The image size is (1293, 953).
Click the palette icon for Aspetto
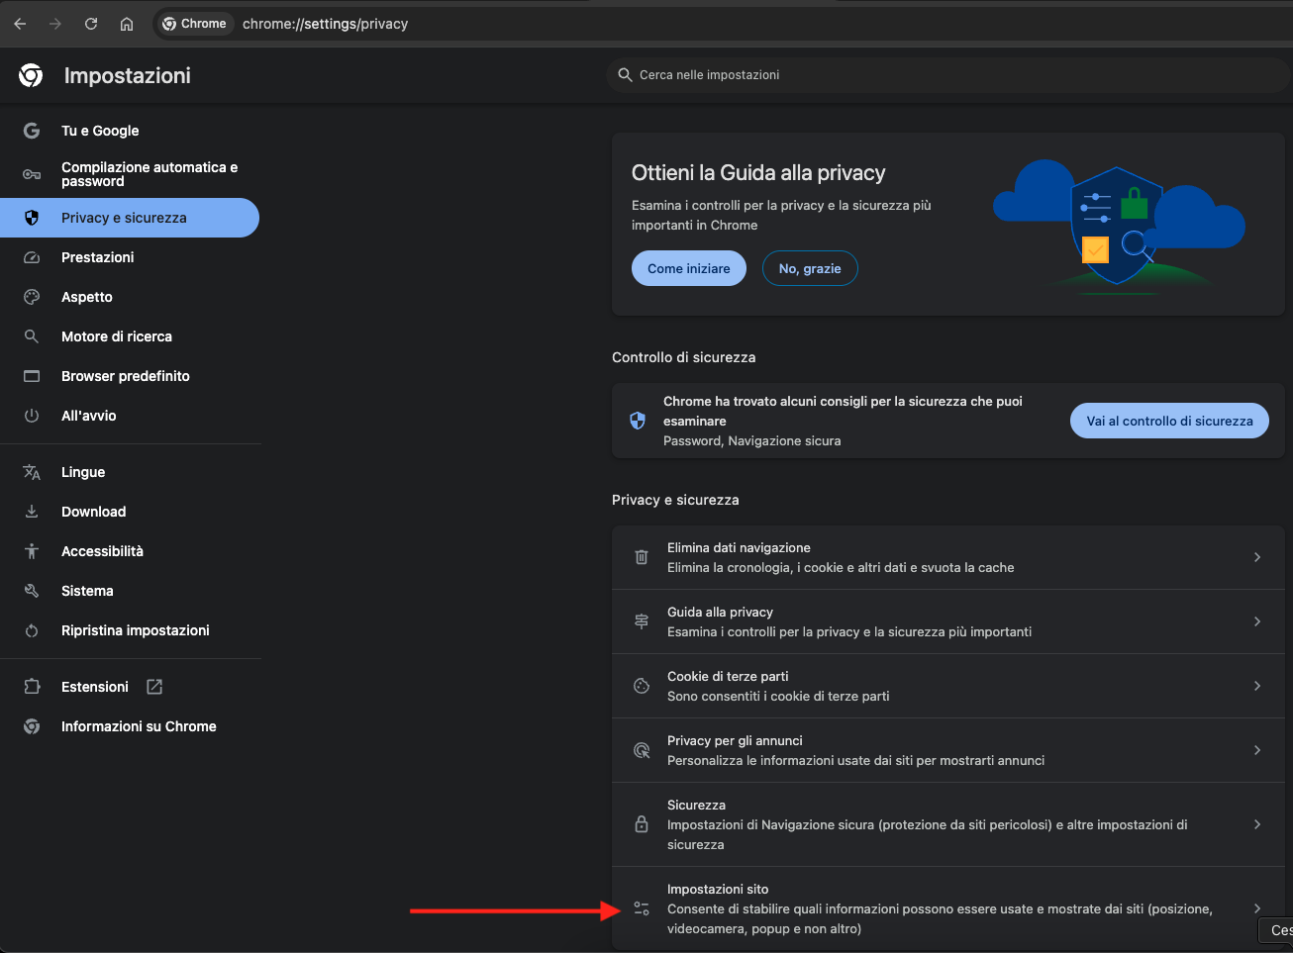click(32, 297)
